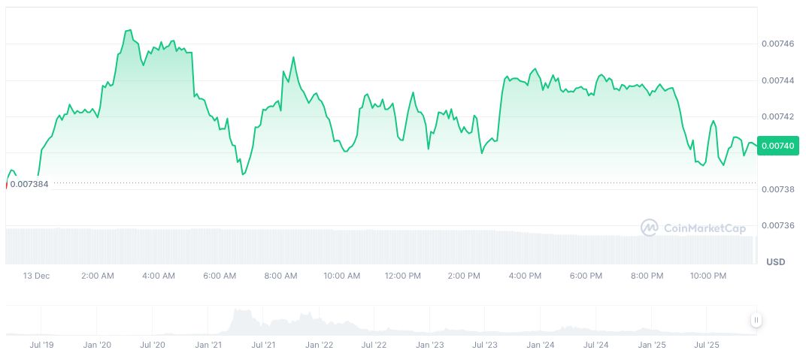The image size is (806, 353).
Task: Click the 10:00 PM time axis label
Action: 708,276
